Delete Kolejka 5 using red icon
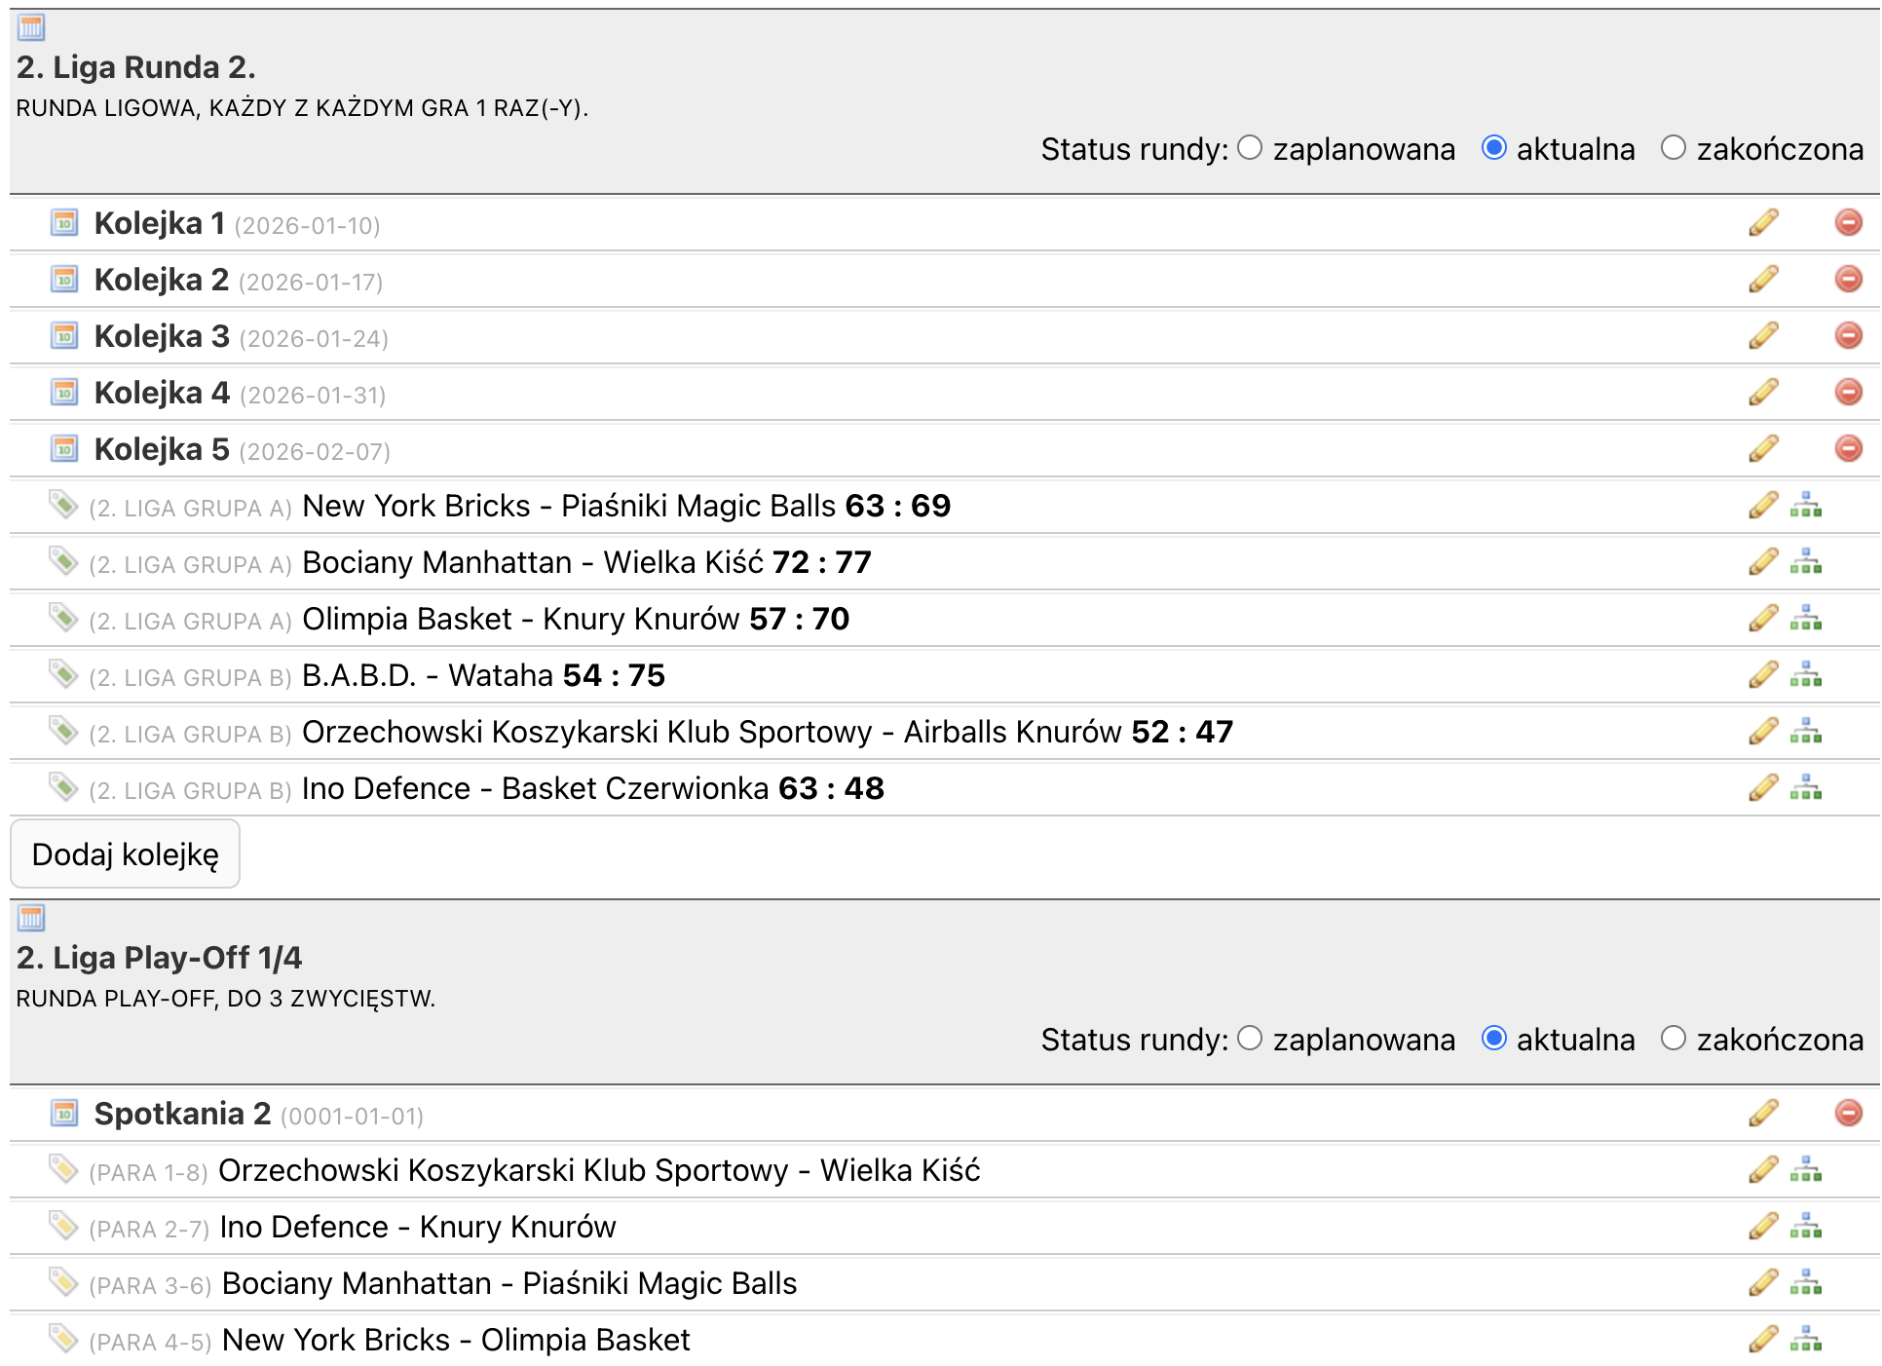 click(x=1848, y=449)
